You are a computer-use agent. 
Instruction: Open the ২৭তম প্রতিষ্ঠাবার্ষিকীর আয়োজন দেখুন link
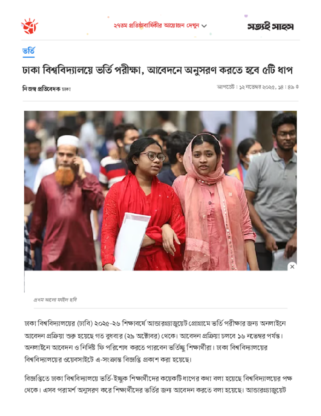click(x=156, y=26)
